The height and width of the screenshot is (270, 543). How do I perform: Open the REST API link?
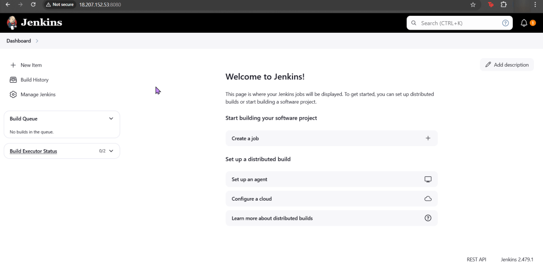(x=476, y=259)
